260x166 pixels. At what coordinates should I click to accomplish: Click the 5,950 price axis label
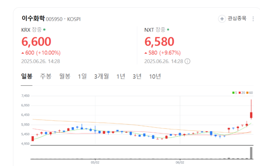[x=25, y=125]
